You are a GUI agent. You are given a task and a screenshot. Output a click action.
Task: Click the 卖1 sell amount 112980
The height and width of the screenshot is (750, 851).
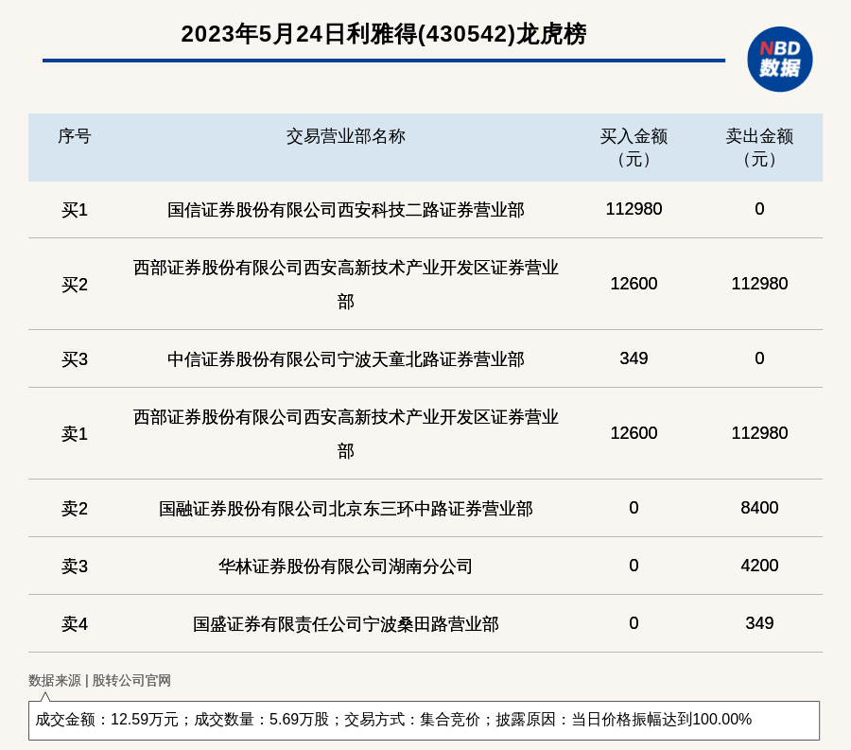[759, 433]
